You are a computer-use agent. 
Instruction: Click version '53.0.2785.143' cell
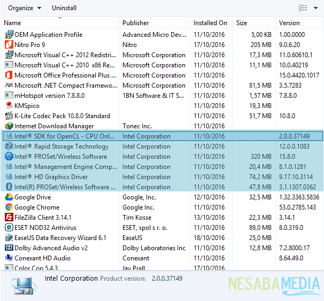coord(298,207)
